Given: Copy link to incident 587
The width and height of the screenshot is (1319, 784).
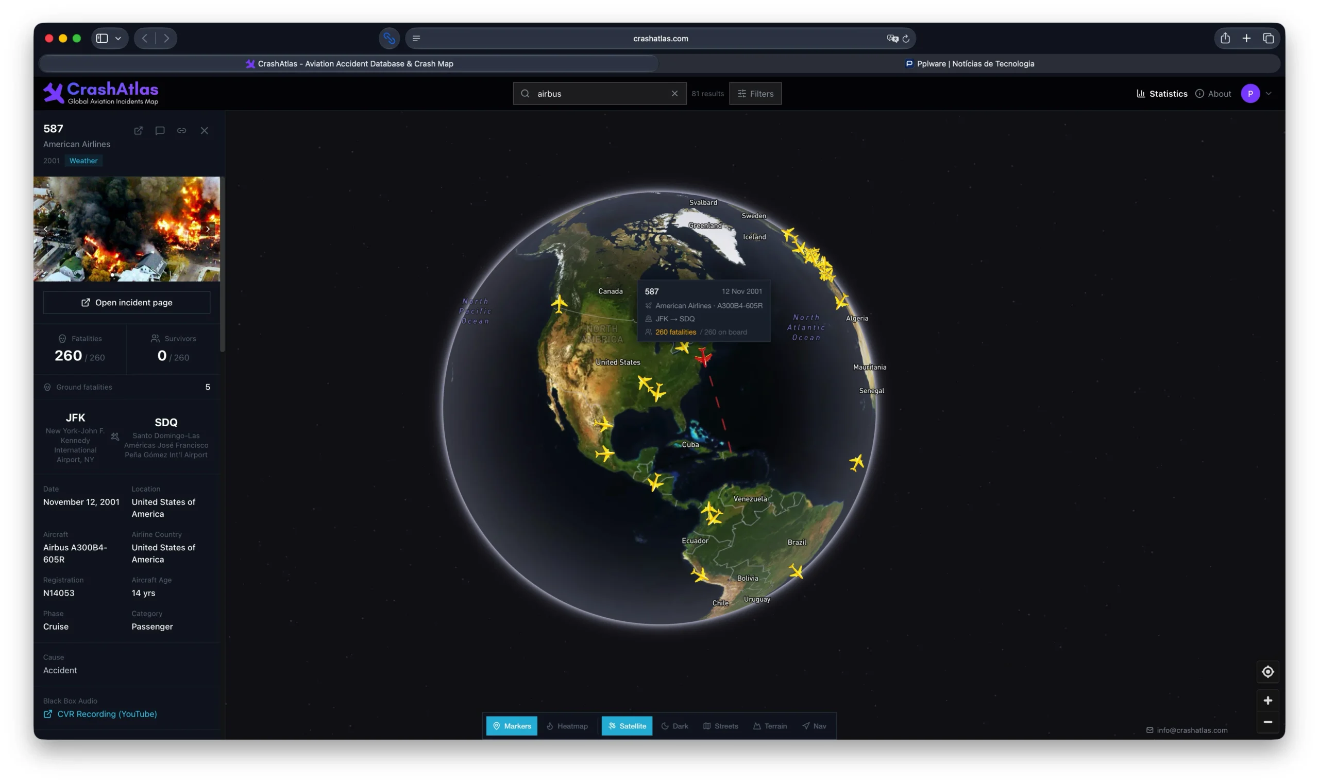Looking at the screenshot, I should (x=181, y=130).
